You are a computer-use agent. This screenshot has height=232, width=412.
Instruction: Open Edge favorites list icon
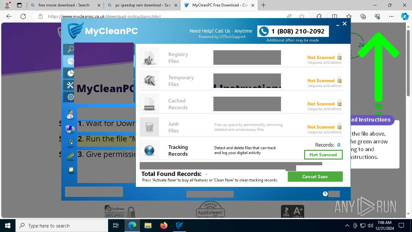pyautogui.click(x=349, y=16)
